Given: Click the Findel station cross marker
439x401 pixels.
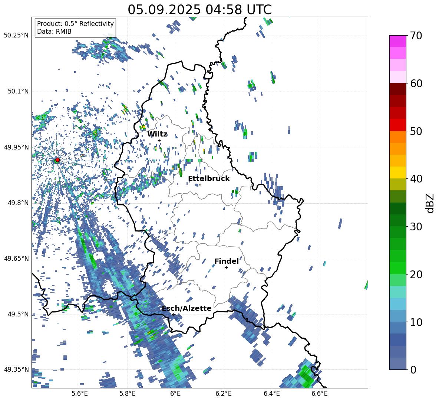Looking at the screenshot, I should [226, 268].
